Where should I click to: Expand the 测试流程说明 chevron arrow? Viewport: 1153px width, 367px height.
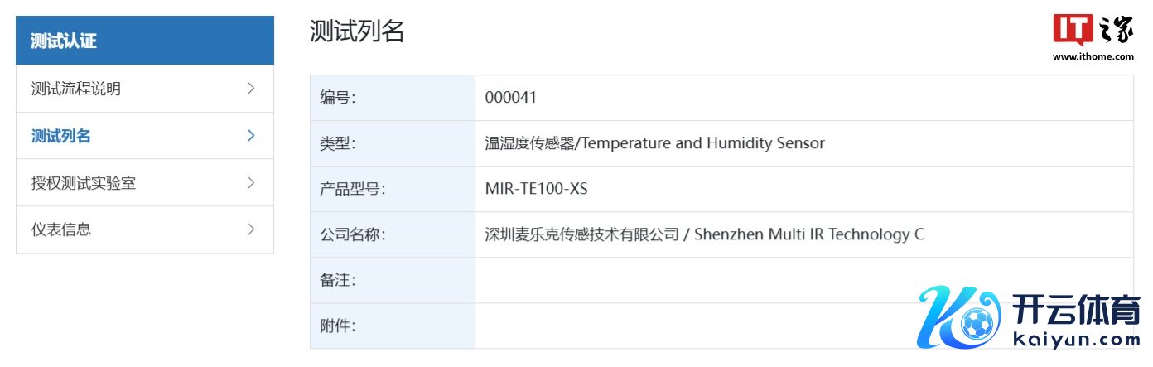pyautogui.click(x=251, y=88)
